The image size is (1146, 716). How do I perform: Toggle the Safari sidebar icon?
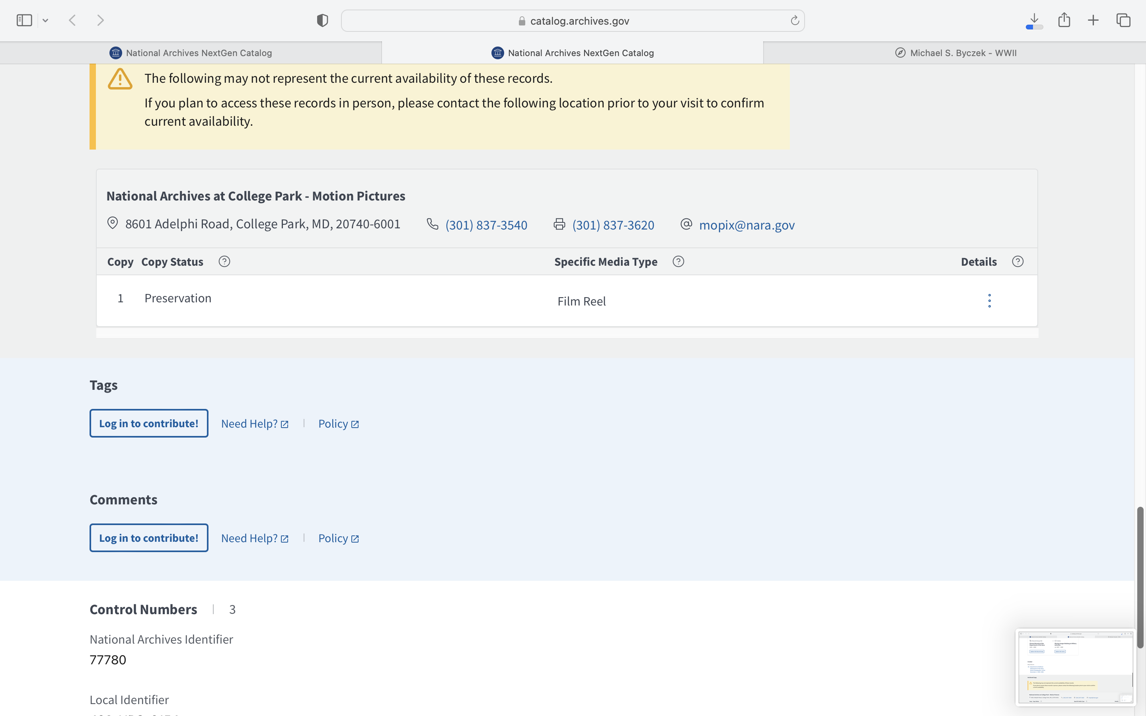24,20
